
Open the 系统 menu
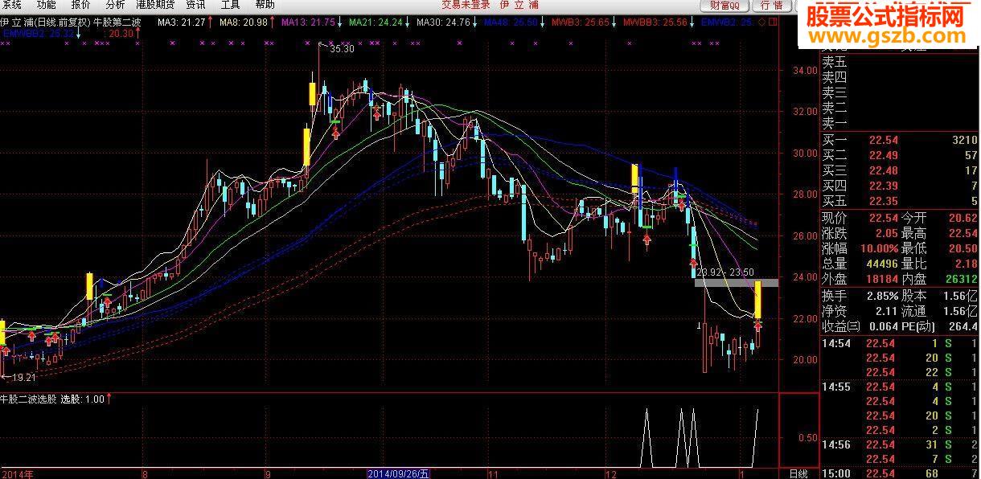(x=12, y=5)
